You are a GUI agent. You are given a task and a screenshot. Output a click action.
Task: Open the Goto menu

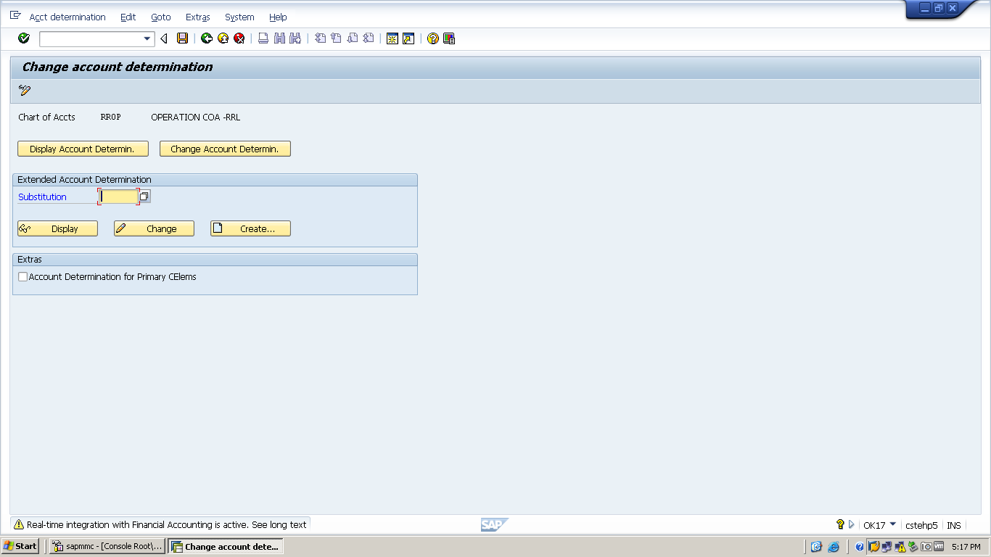[x=161, y=17]
